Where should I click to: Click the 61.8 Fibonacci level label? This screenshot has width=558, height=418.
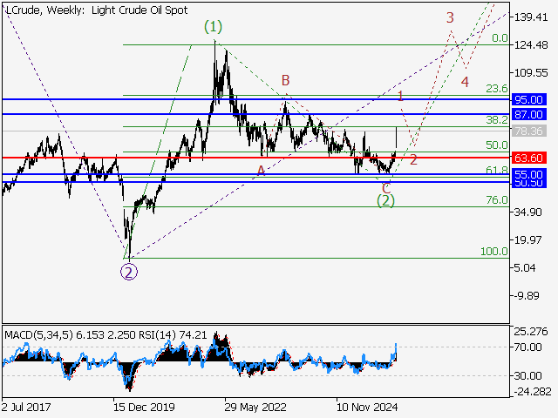[497, 171]
